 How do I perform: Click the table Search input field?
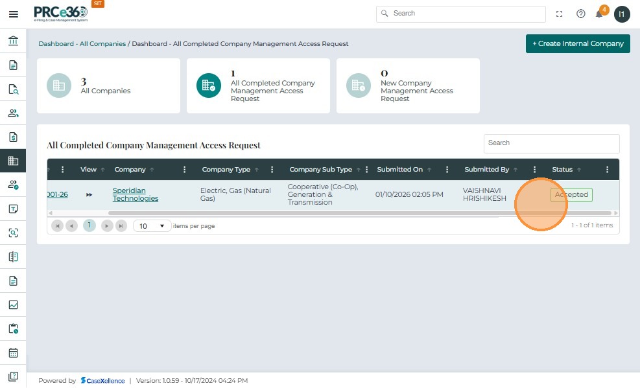551,143
